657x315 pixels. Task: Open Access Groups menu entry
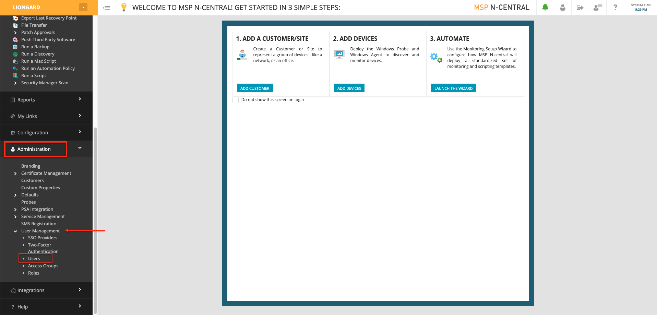43,266
